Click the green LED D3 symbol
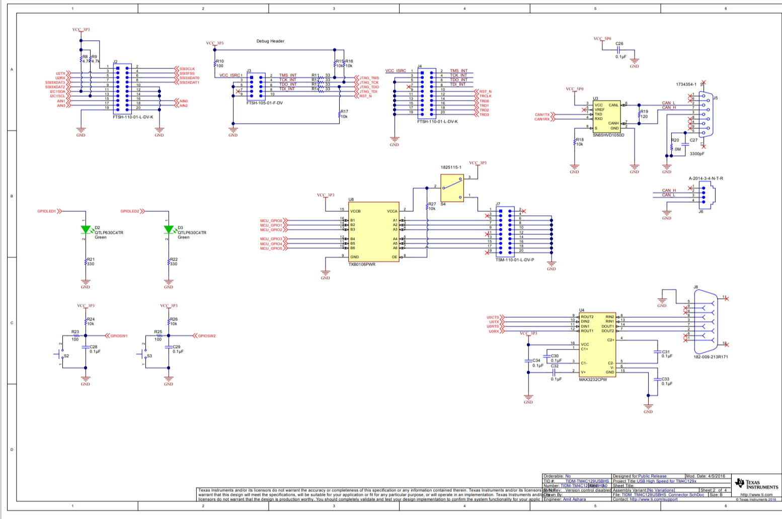 click(x=169, y=230)
